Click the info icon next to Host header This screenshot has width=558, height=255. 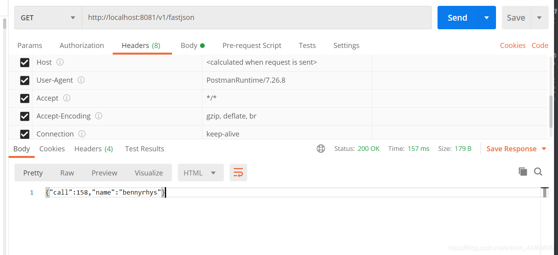[60, 62]
